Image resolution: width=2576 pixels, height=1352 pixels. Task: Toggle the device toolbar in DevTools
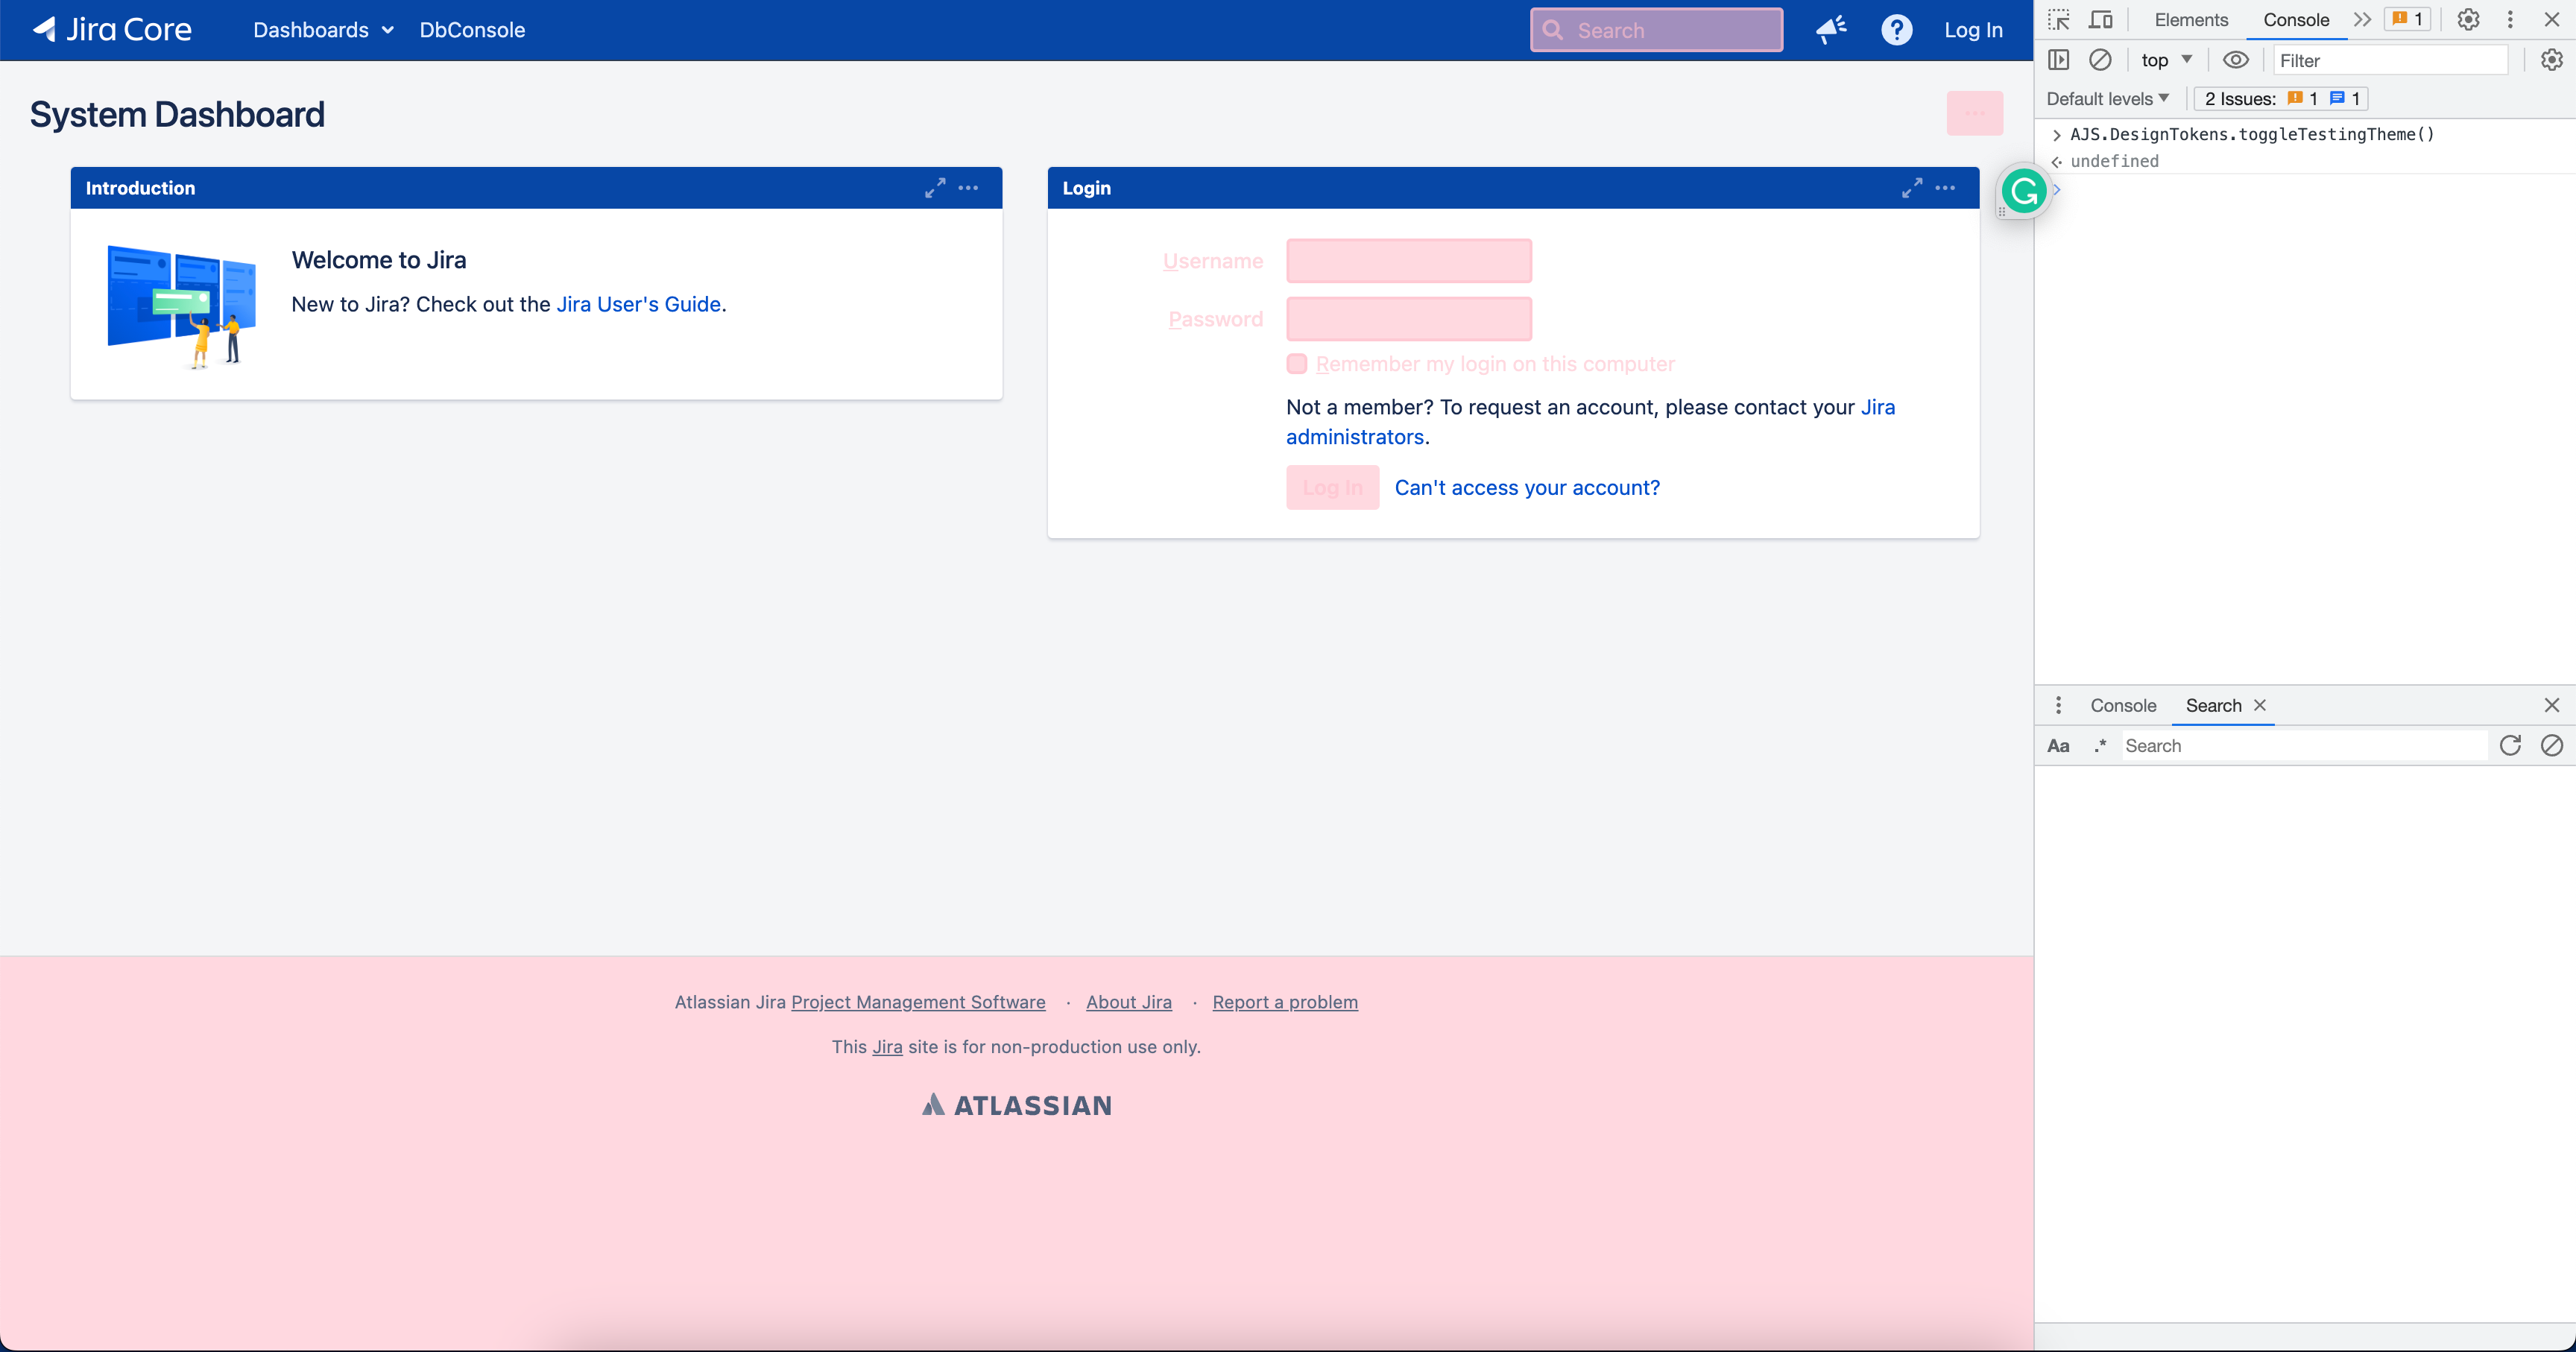[x=2101, y=19]
